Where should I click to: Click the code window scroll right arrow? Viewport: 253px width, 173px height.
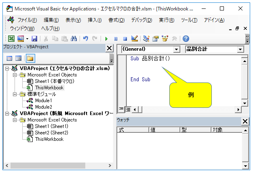point(238,110)
